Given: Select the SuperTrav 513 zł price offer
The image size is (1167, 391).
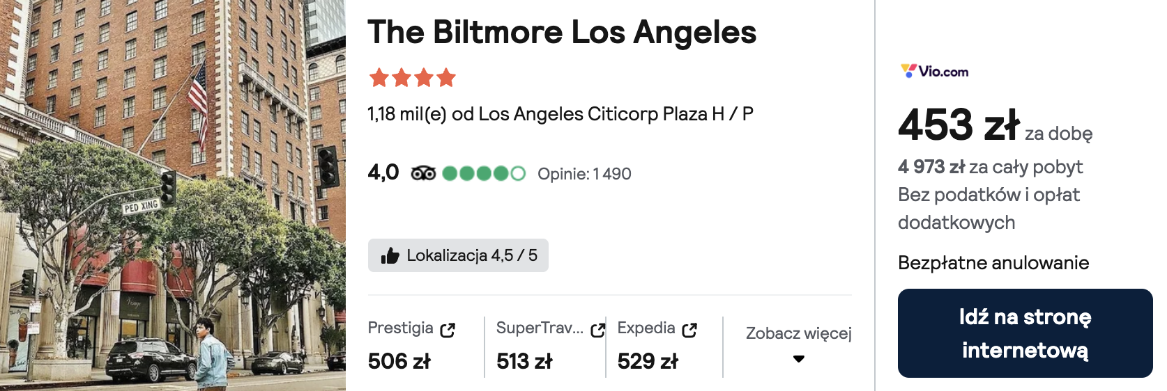Looking at the screenshot, I should [545, 346].
